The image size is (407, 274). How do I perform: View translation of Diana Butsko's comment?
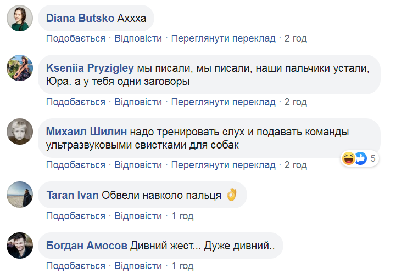223,38
